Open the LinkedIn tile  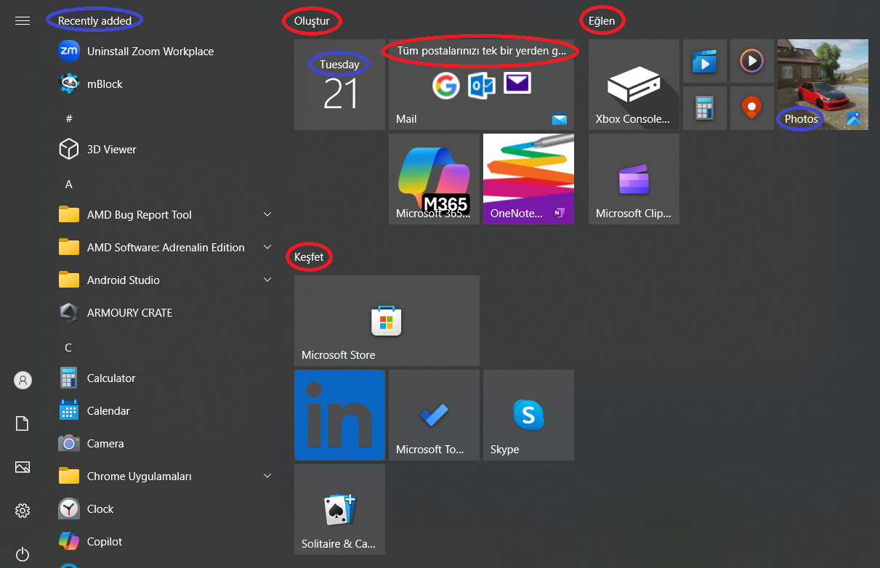tap(339, 415)
